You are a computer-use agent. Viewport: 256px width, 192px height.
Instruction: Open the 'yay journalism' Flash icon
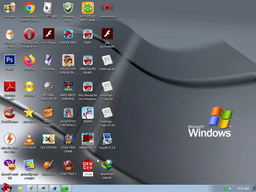point(107,34)
